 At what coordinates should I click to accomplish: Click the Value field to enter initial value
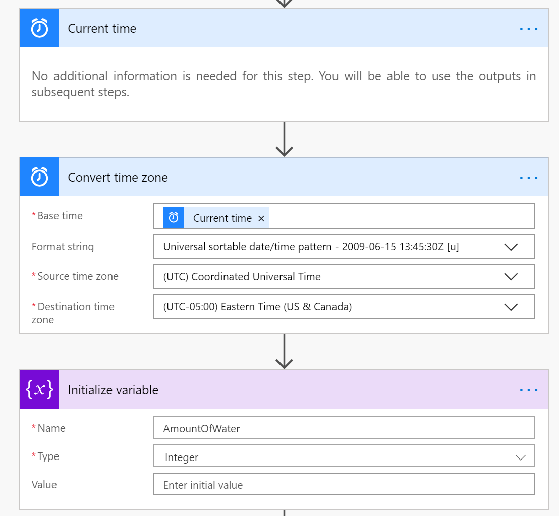(343, 485)
